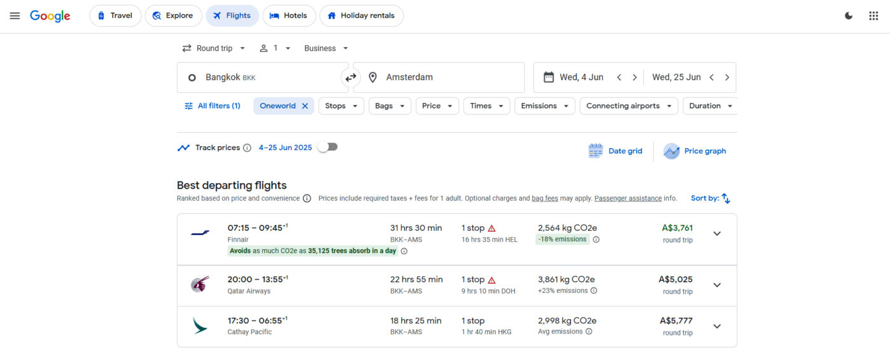Click the -18% emissions badge
This screenshot has height=359, width=890.
coord(563,240)
